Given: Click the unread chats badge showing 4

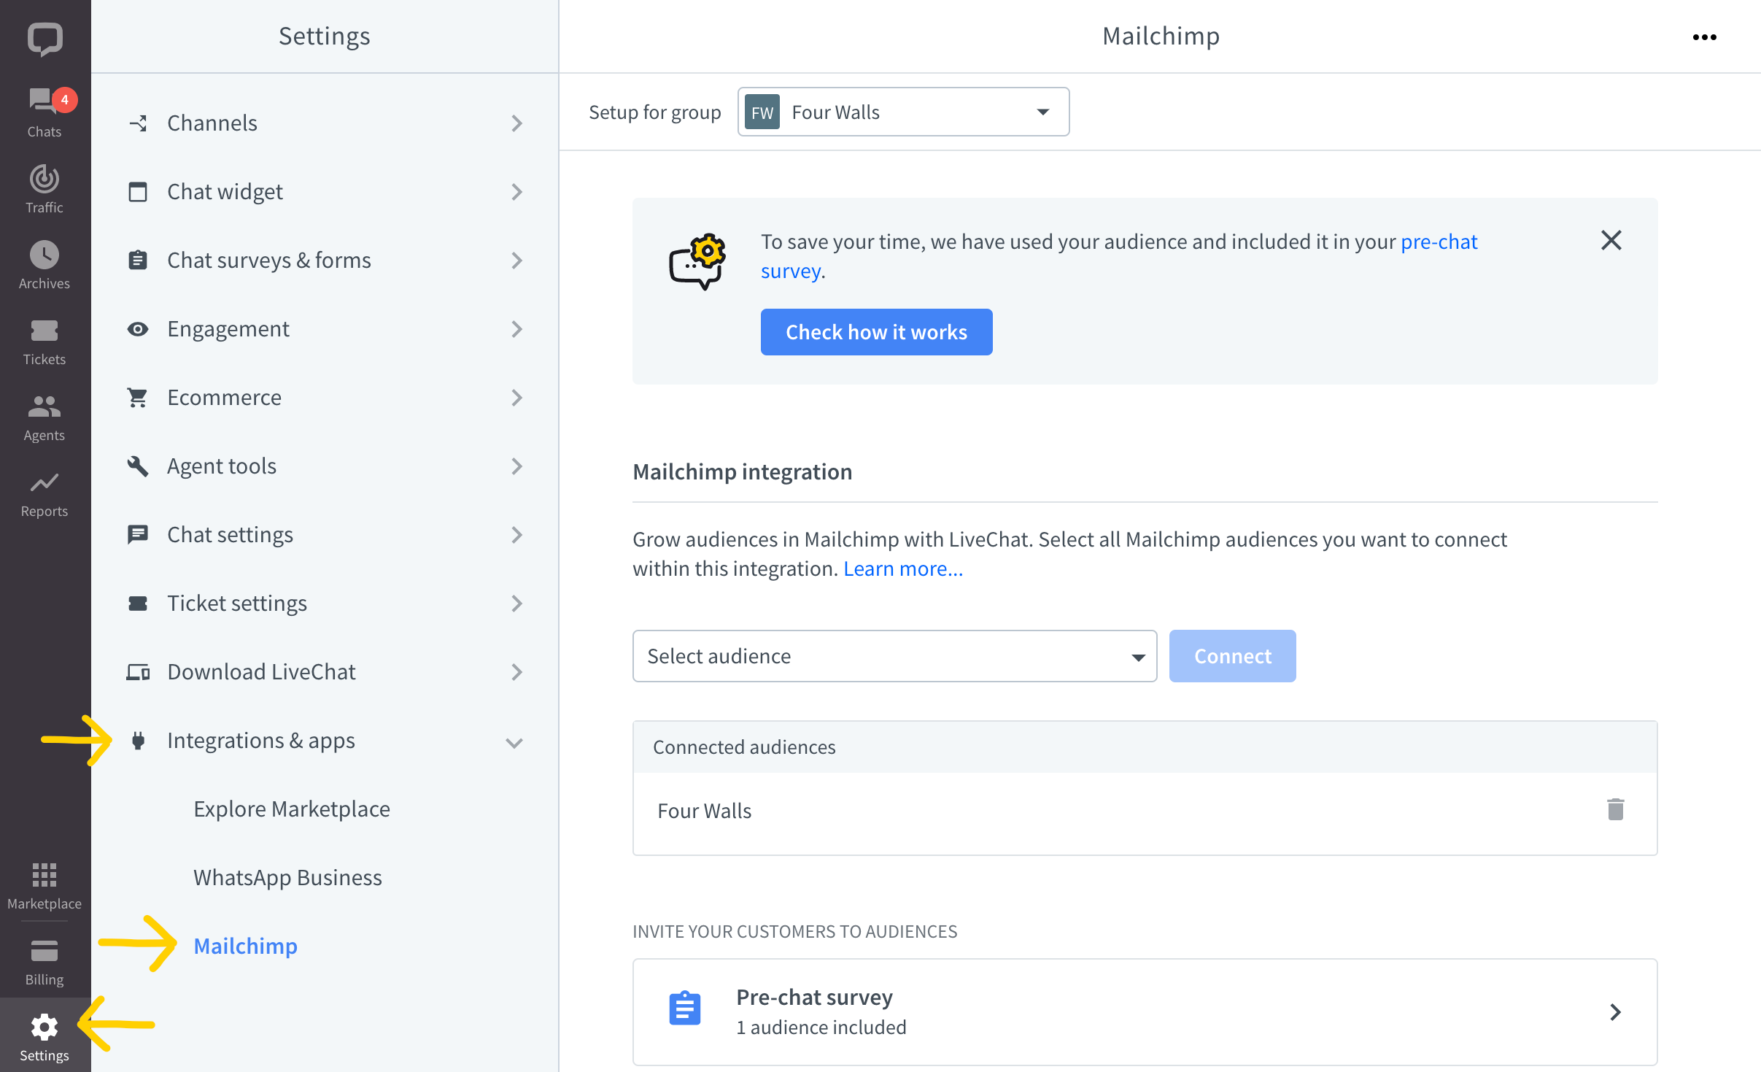Looking at the screenshot, I should click(x=65, y=100).
